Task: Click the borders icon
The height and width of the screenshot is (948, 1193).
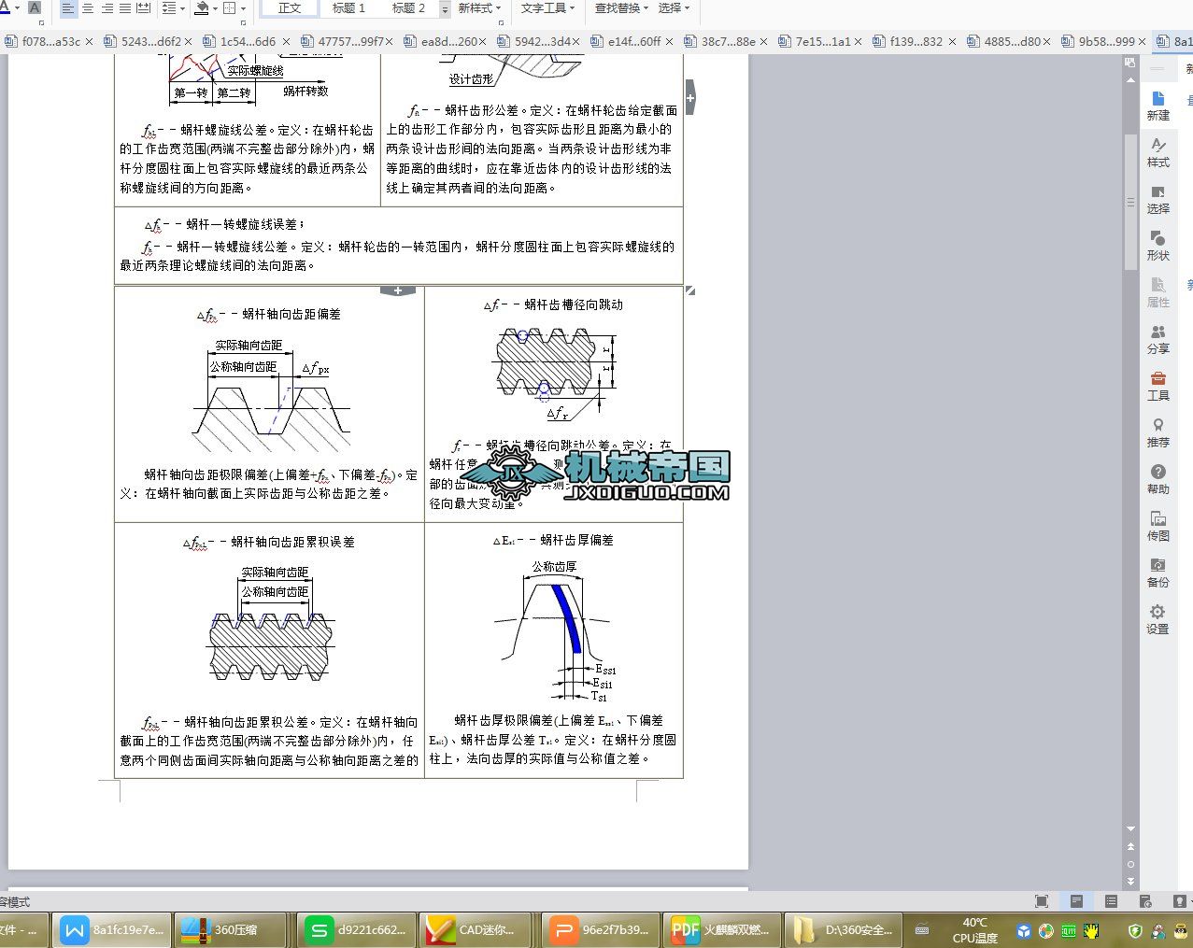Action: pos(230,8)
